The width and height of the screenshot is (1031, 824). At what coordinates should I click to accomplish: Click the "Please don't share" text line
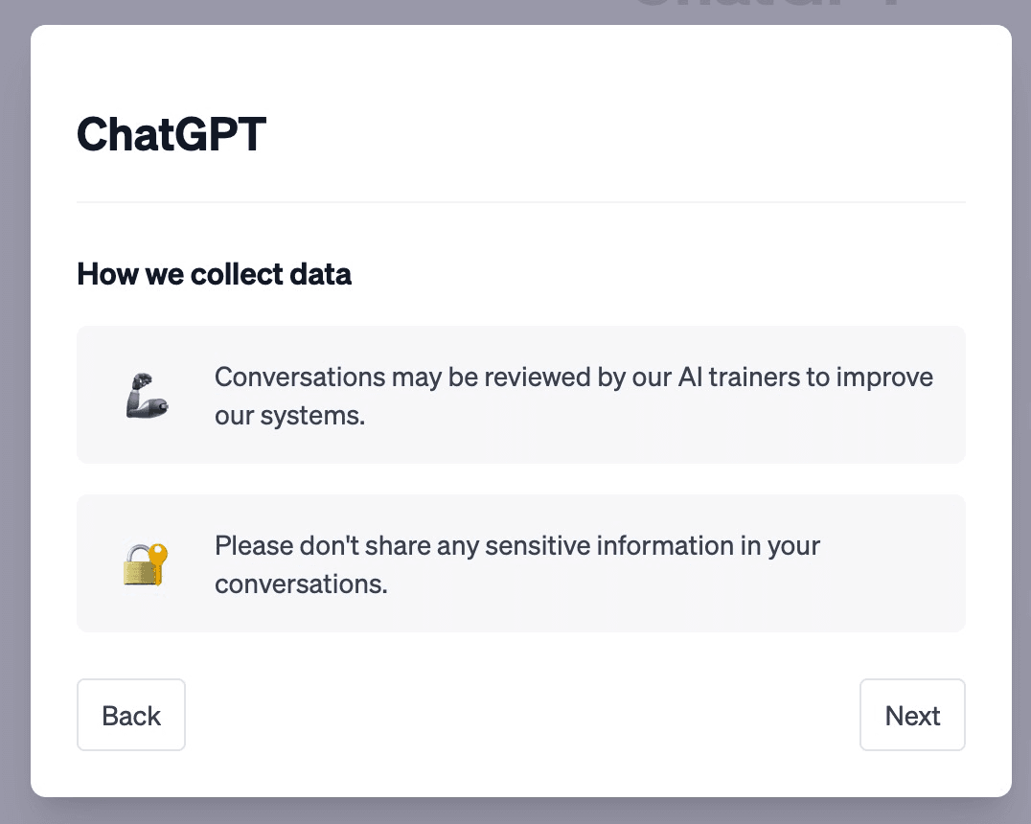coord(517,546)
